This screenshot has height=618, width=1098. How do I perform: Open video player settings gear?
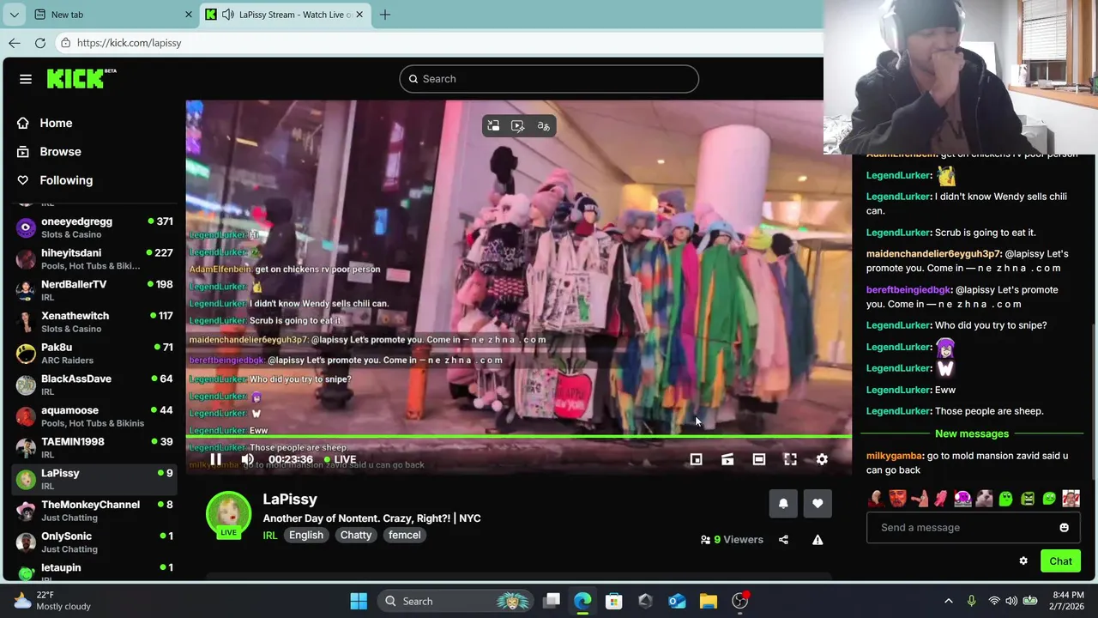point(822,459)
